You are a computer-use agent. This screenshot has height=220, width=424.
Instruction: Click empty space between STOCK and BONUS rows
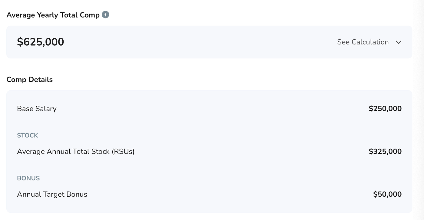click(x=209, y=165)
